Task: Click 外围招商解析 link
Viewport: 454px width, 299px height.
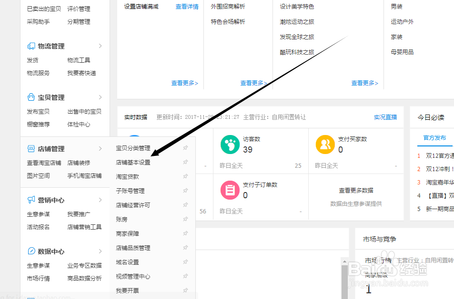Action: pos(228,7)
